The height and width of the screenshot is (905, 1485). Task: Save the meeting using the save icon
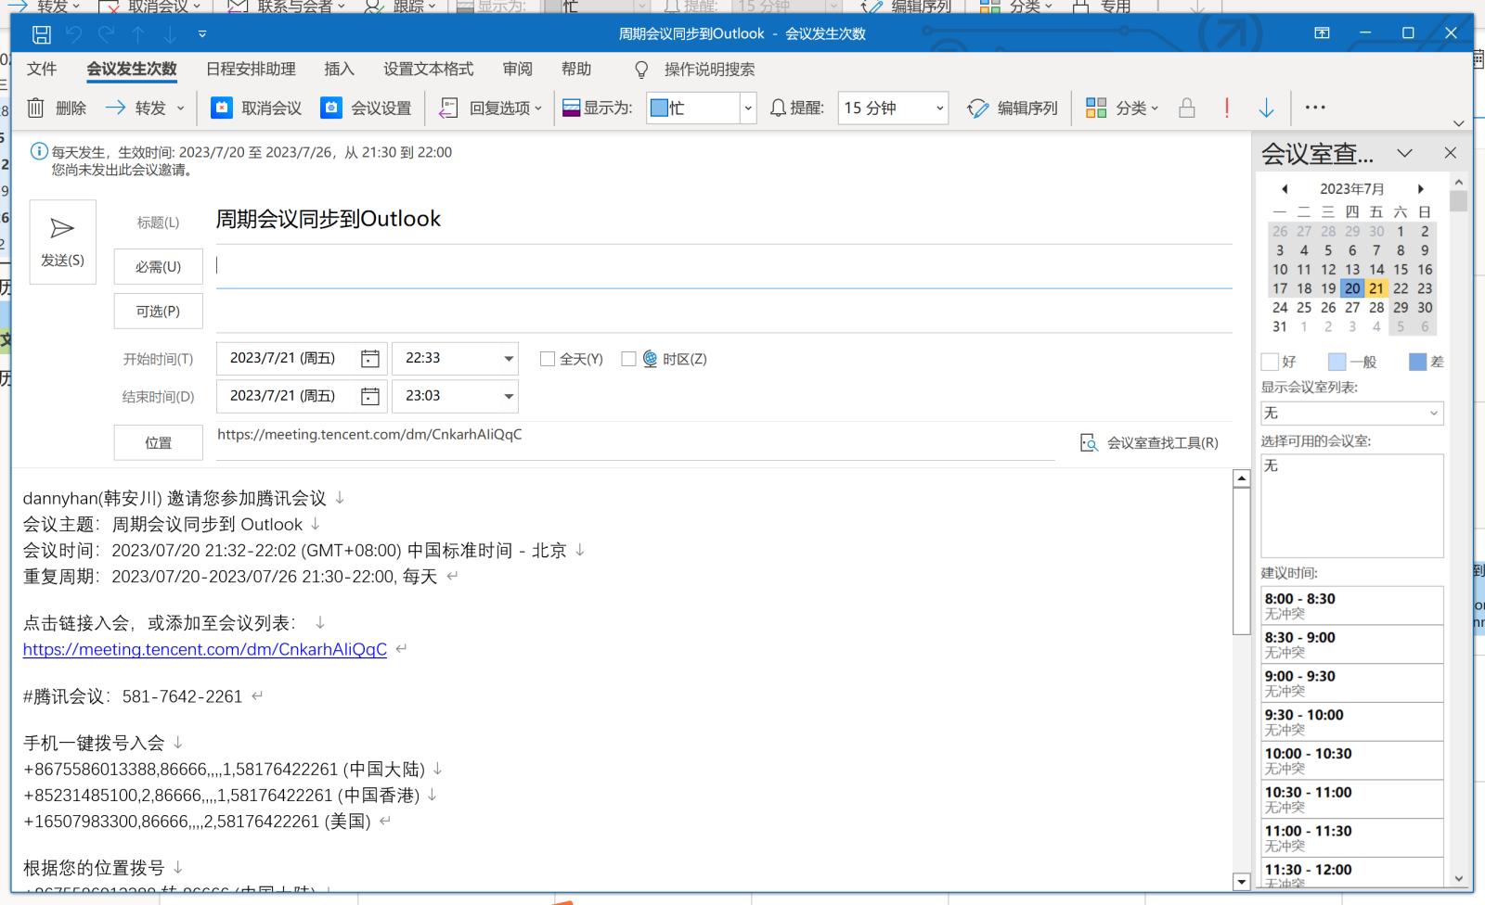point(41,33)
